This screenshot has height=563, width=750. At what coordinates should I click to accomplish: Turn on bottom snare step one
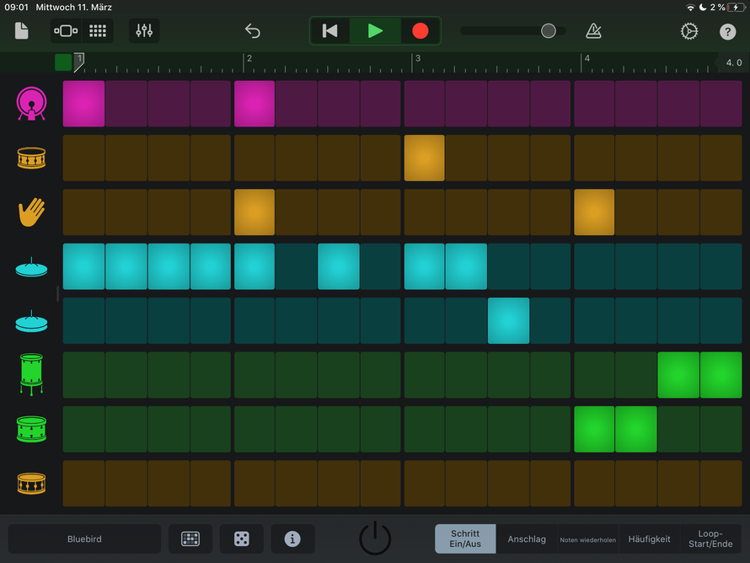(83, 484)
